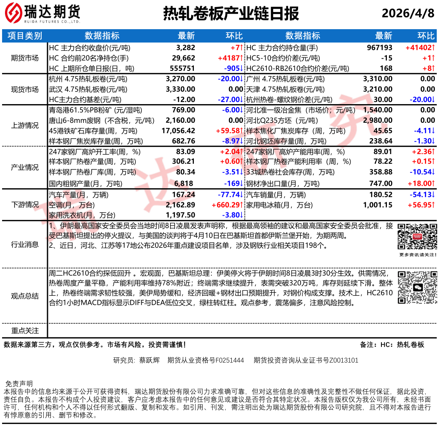Click the QR code beside 行业消息 news
The image size is (439, 426).
coord(416,237)
